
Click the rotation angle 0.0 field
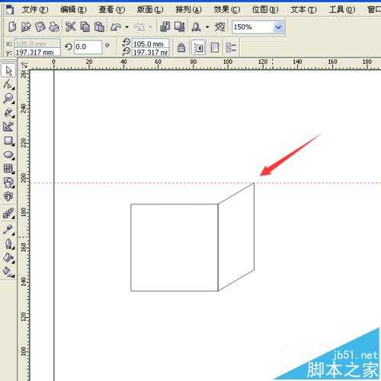click(88, 47)
